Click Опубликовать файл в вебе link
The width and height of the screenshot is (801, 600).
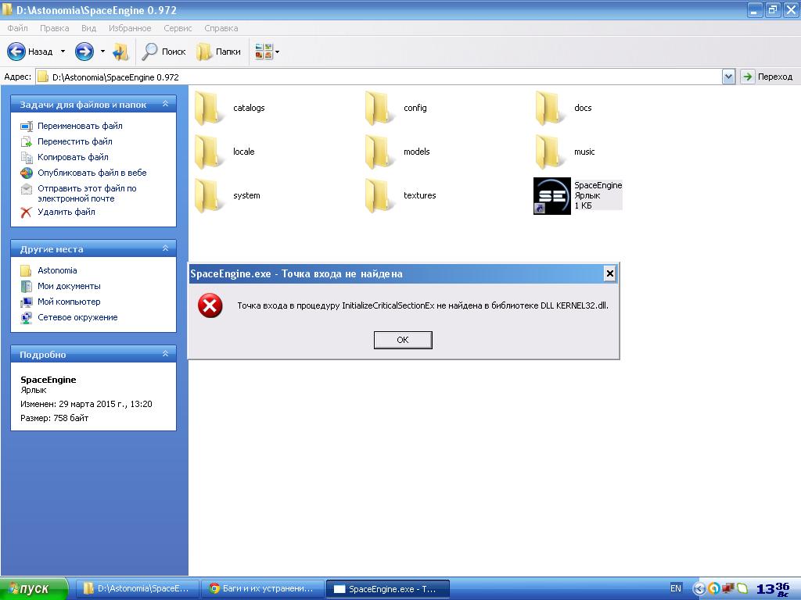coord(92,173)
